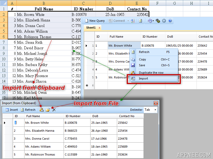Choose Copy in the context menu
Image resolution: width=213 pixels, height=159 pixels.
point(154,59)
